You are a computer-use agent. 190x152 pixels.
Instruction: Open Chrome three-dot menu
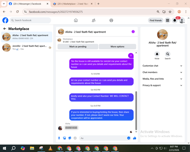point(186,12)
